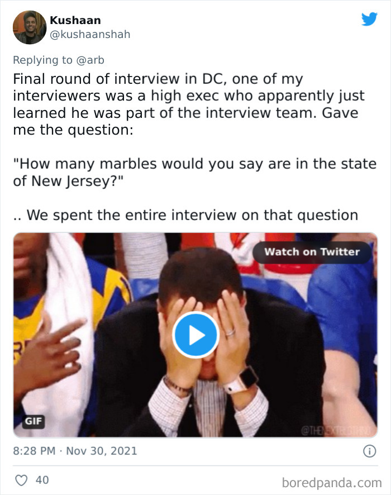Open Kushaan's profile avatar
The image size is (391, 495).
[28, 25]
